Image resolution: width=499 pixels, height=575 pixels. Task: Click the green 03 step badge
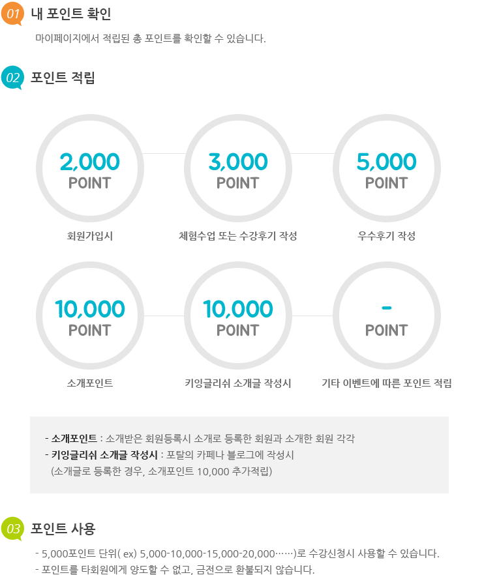[13, 529]
